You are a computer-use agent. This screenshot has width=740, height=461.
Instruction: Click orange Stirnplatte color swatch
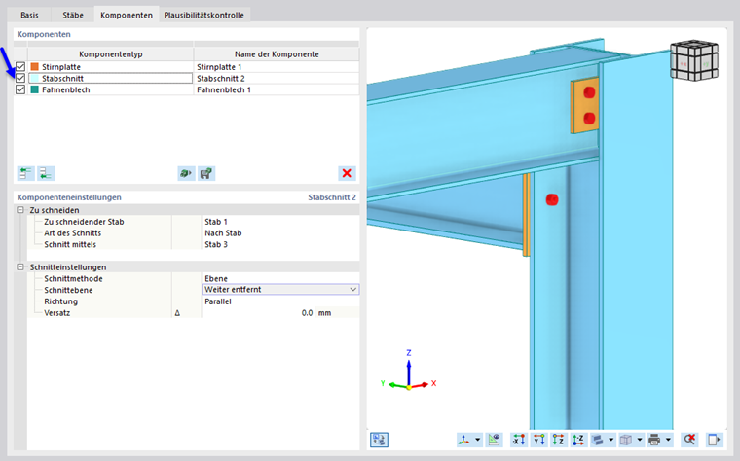[x=34, y=67]
